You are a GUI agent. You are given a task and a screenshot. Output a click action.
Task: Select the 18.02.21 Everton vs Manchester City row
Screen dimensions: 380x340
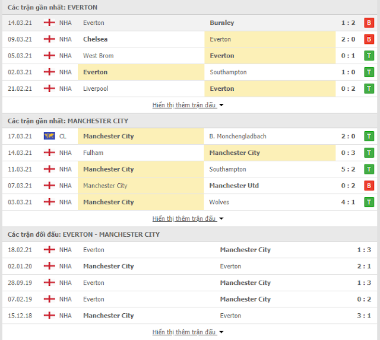click(190, 250)
